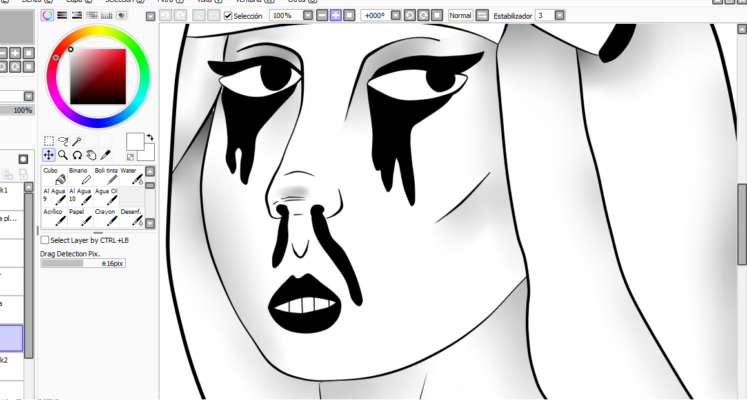Show the color mixer panel
Screen dimensions: 747x400
click(92, 15)
